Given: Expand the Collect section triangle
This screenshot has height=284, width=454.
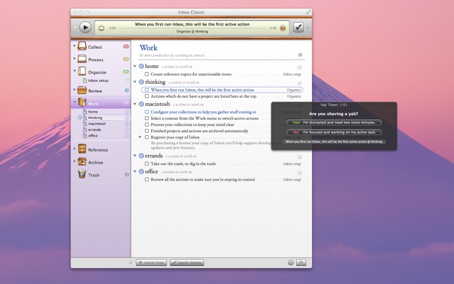Looking at the screenshot, I should (x=74, y=46).
